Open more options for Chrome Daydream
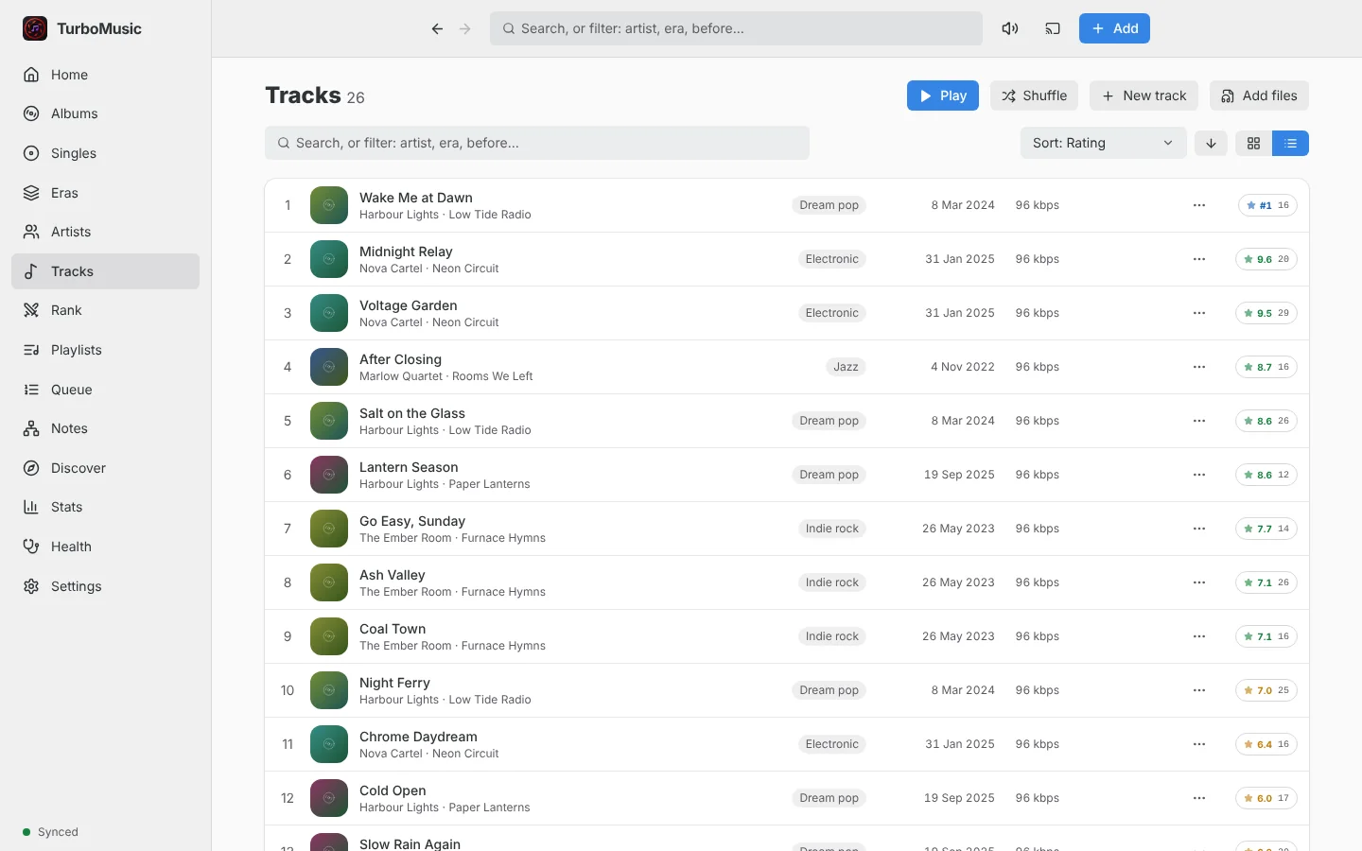 (1199, 744)
